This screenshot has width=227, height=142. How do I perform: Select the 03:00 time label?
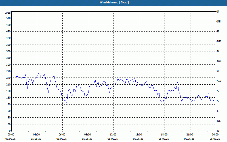tap(36, 135)
